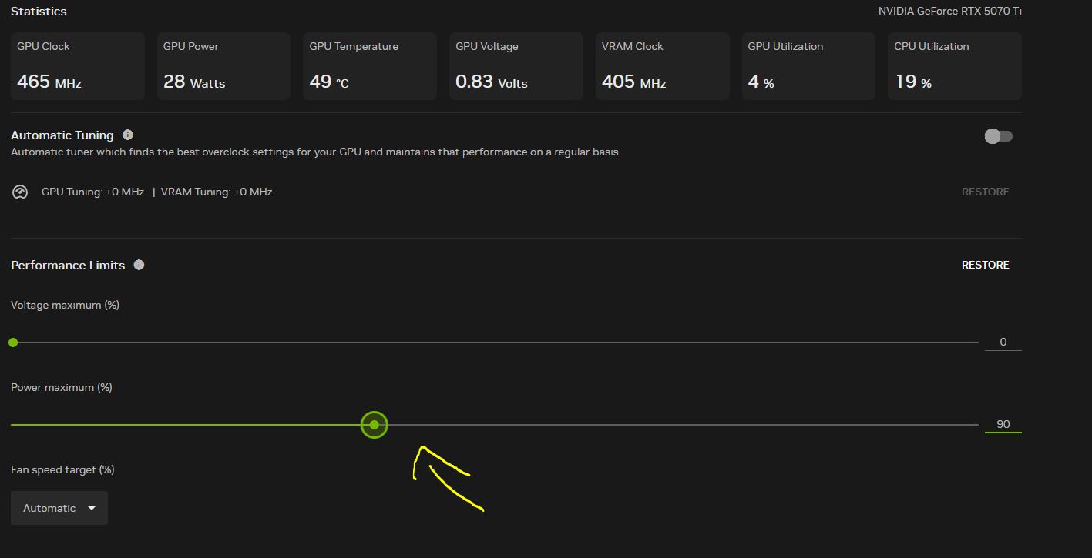This screenshot has height=558, width=1092.
Task: Select the CPU Utilization 19 % card
Action: [x=955, y=66]
